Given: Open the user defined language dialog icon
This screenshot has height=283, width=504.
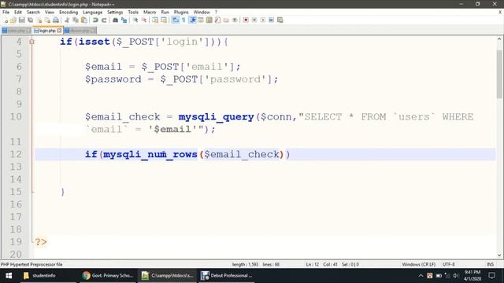Looking at the screenshot, I should coord(201,20).
